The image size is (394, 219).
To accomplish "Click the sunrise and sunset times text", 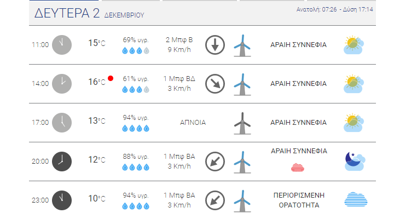I will click(x=335, y=9).
